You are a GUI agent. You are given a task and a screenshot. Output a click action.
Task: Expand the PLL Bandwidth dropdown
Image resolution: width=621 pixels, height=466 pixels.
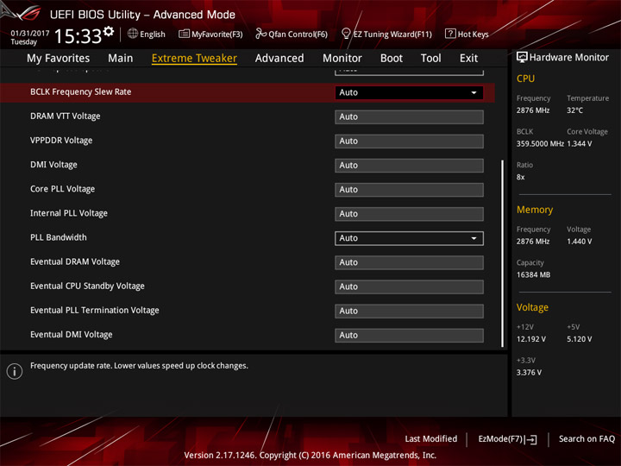(409, 238)
